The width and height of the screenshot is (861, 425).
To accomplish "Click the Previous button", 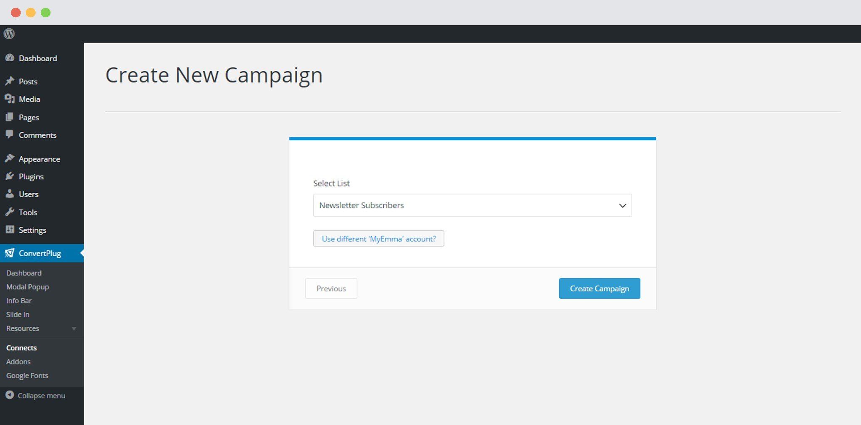I will pos(331,289).
